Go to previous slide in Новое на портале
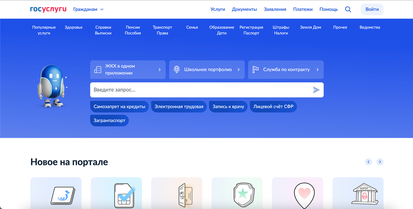The height and width of the screenshot is (209, 413). click(368, 162)
